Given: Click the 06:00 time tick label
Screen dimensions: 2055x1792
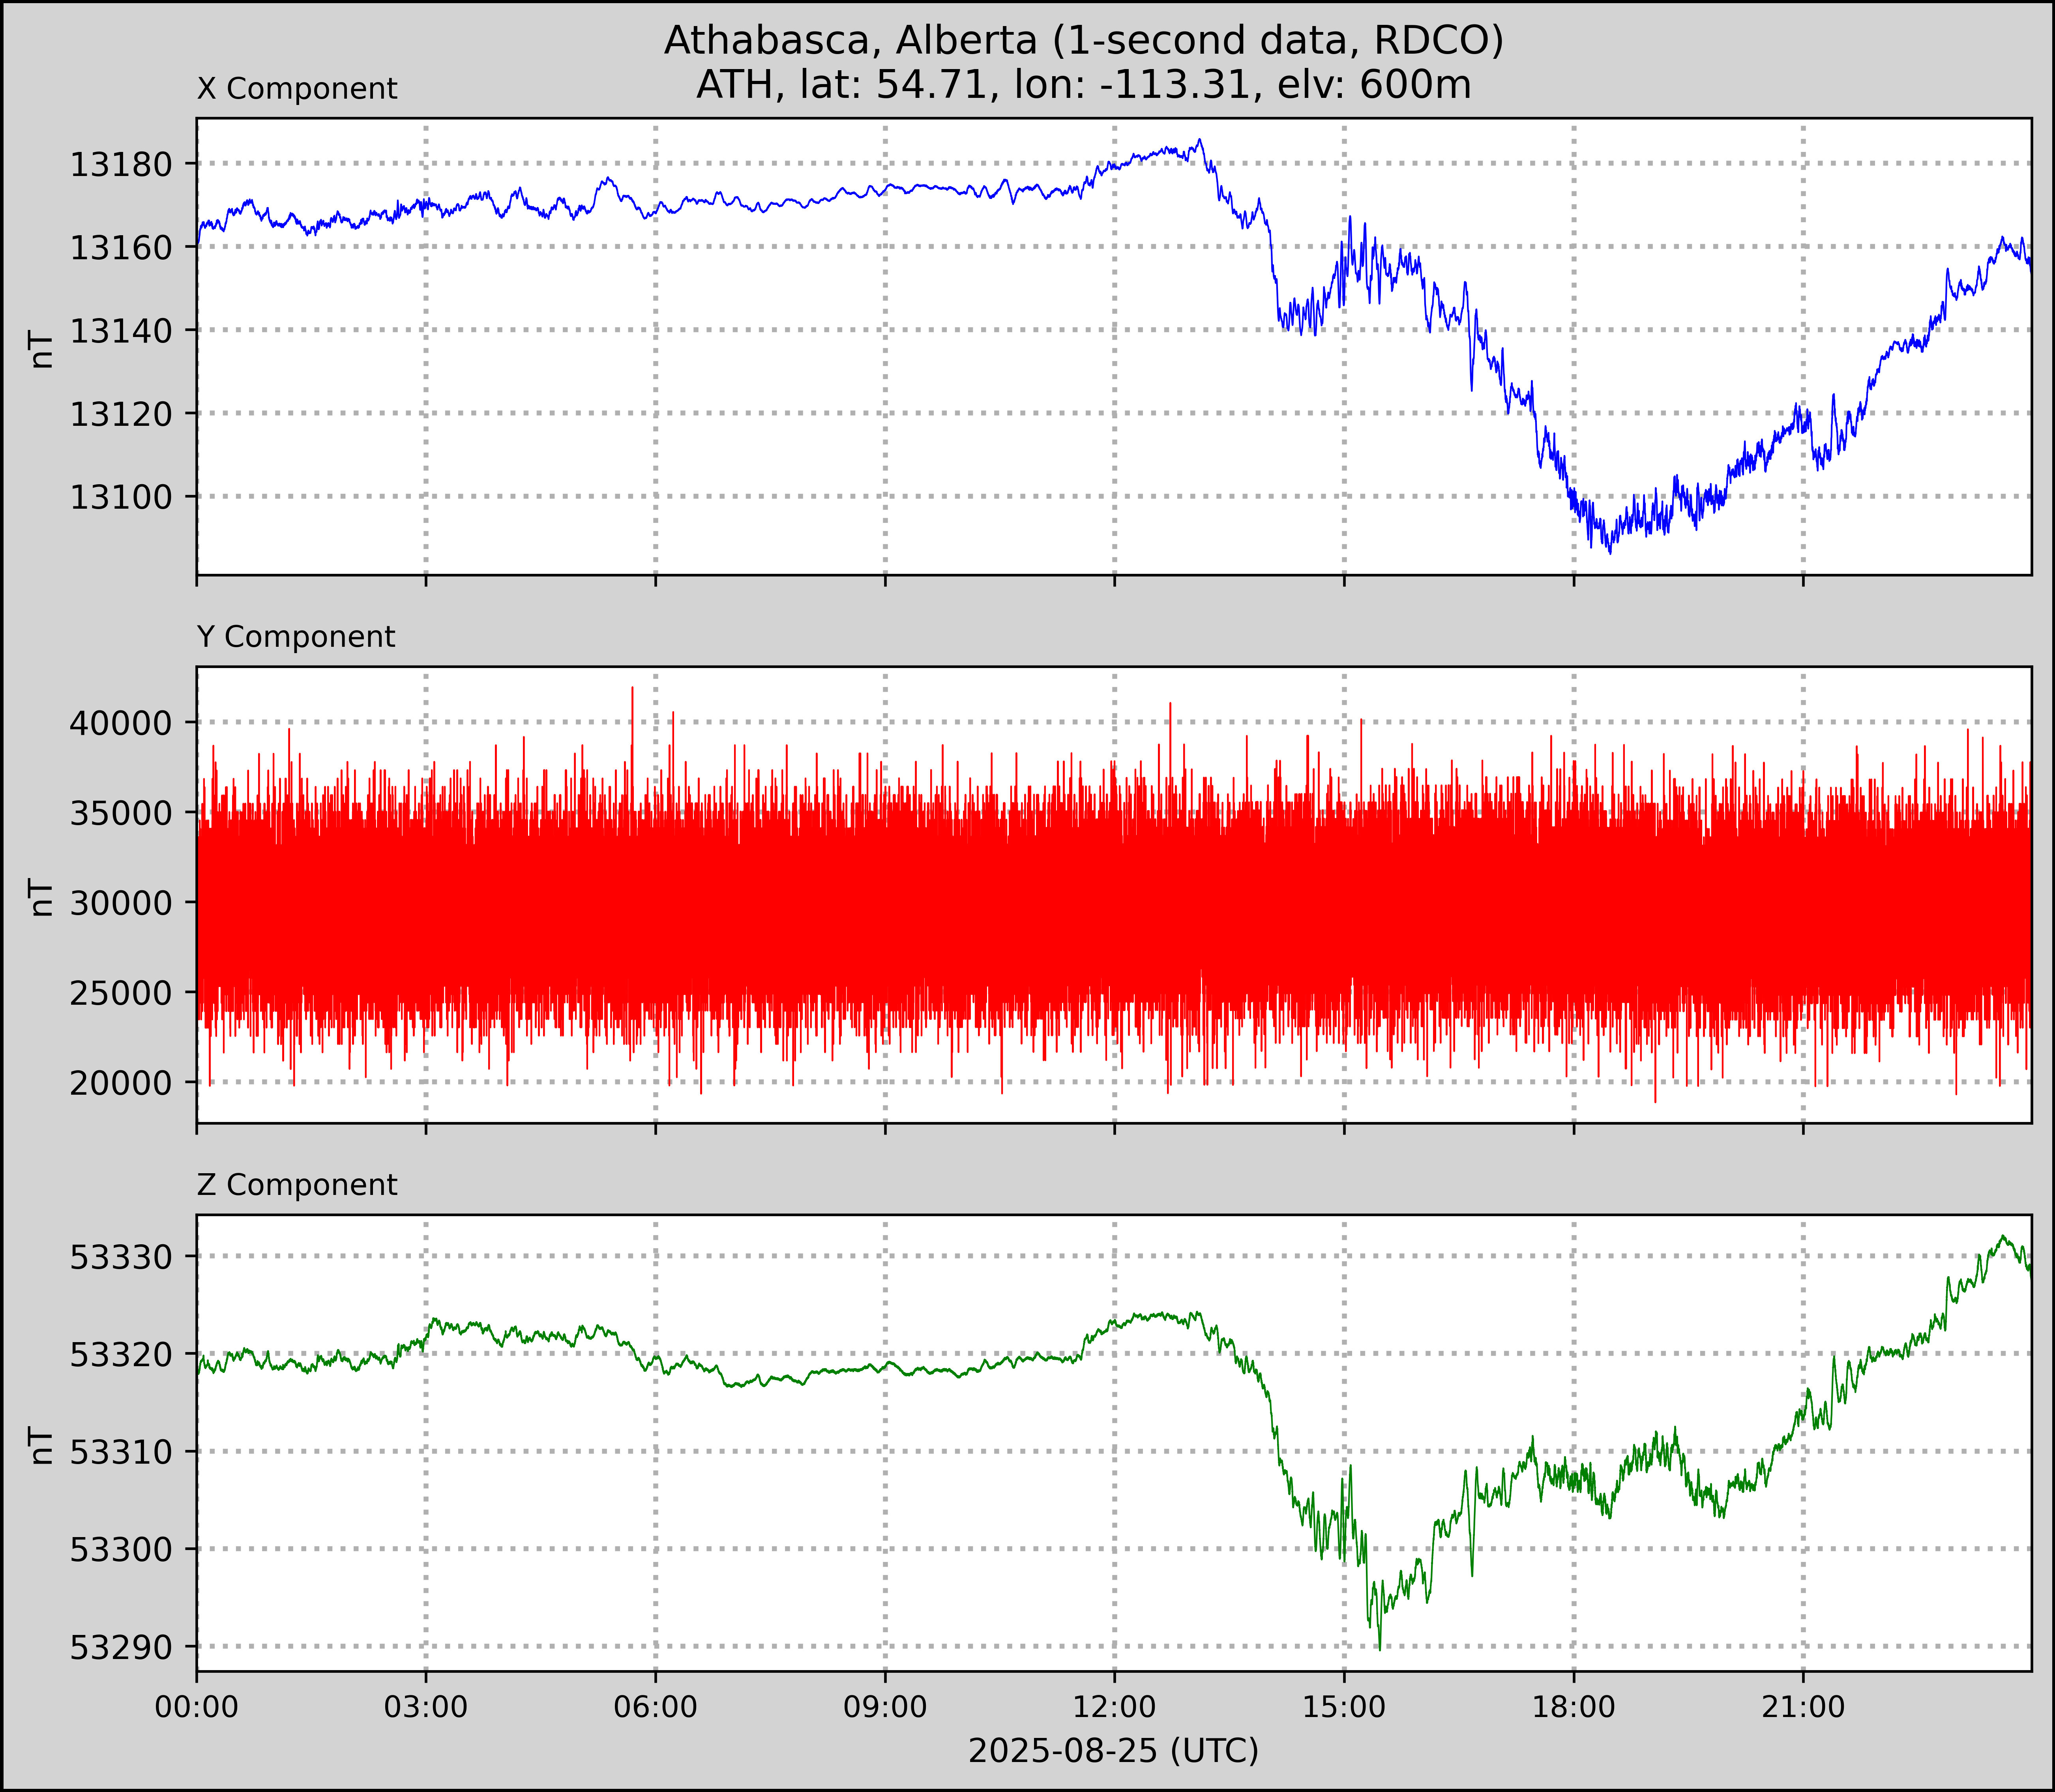Looking at the screenshot, I should (x=656, y=1707).
